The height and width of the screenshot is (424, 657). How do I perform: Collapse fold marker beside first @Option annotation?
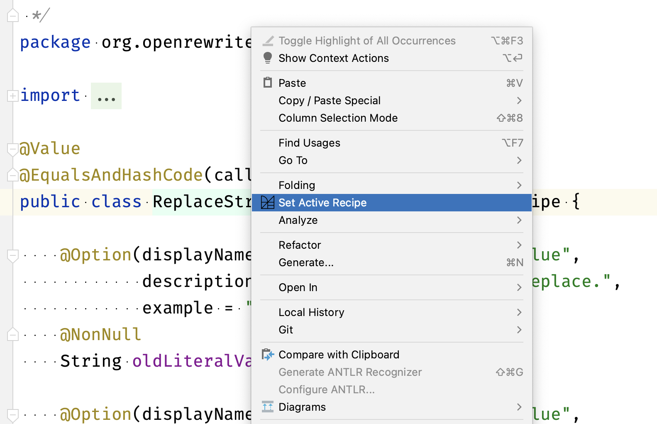[x=13, y=256]
